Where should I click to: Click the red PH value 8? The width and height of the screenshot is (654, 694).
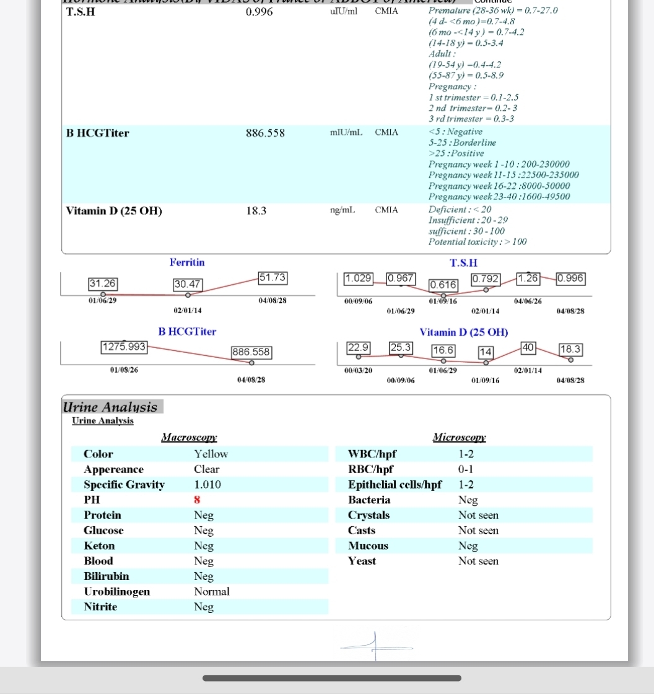coord(198,500)
